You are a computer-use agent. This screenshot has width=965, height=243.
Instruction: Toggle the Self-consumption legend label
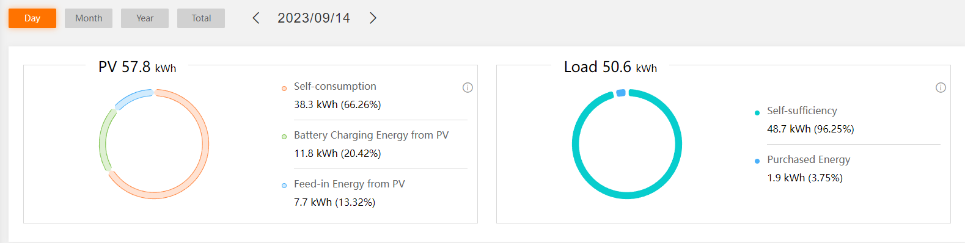[x=335, y=86]
